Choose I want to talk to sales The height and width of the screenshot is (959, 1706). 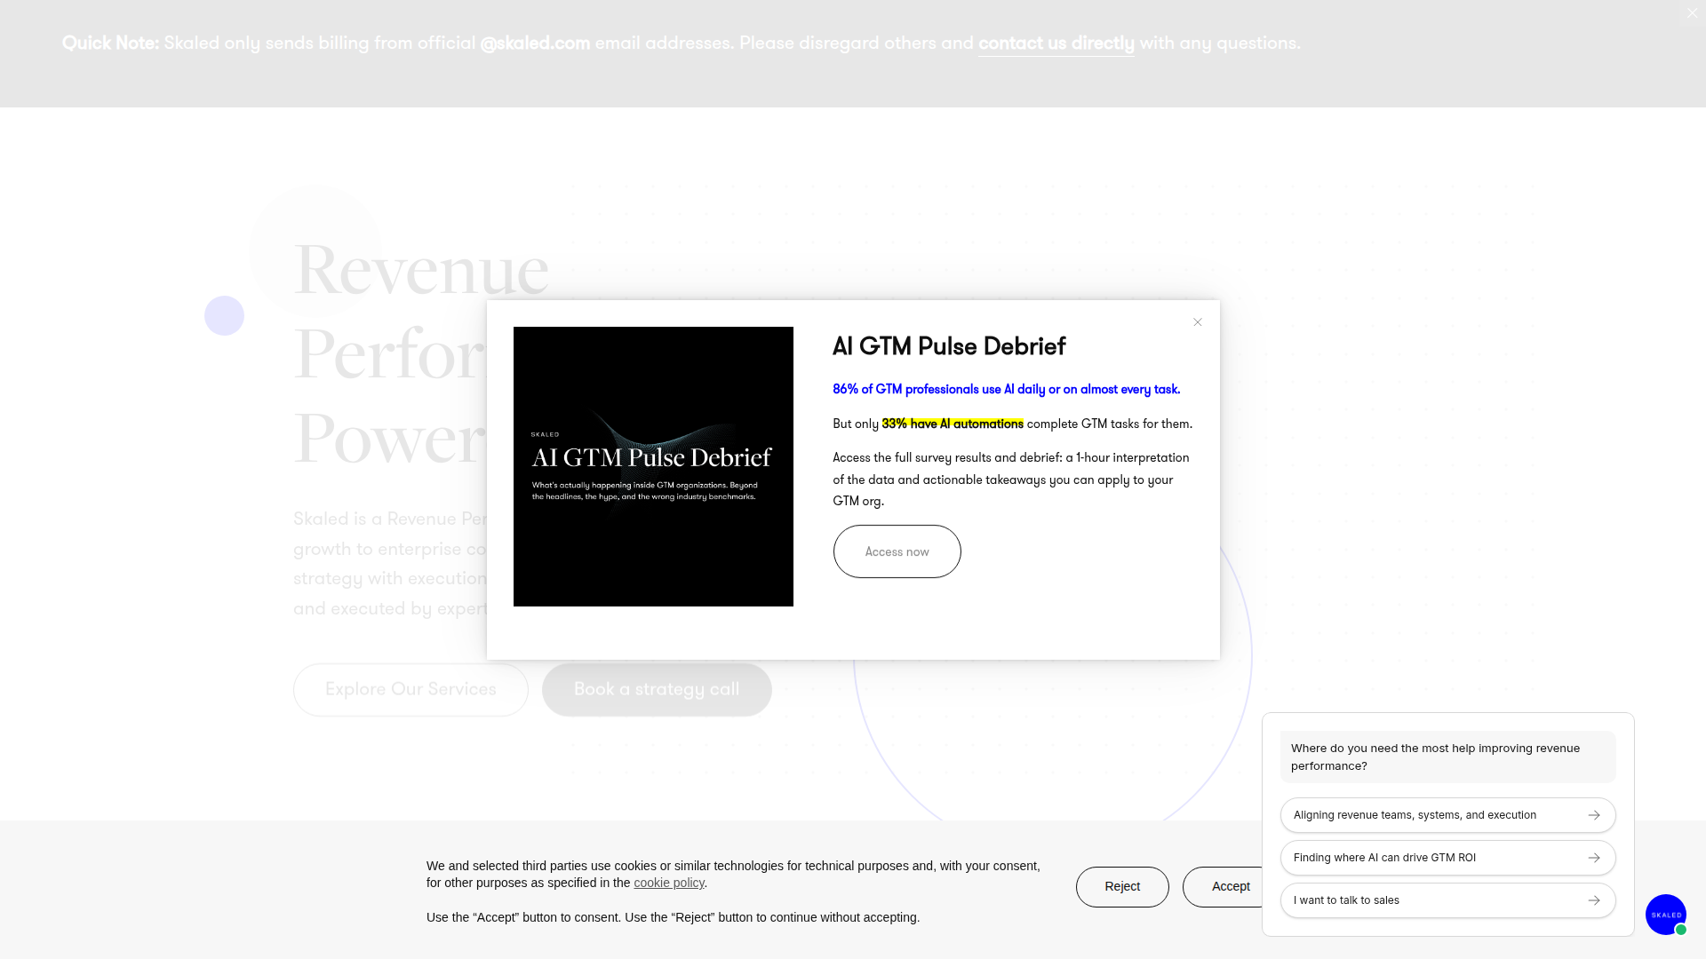[1447, 900]
